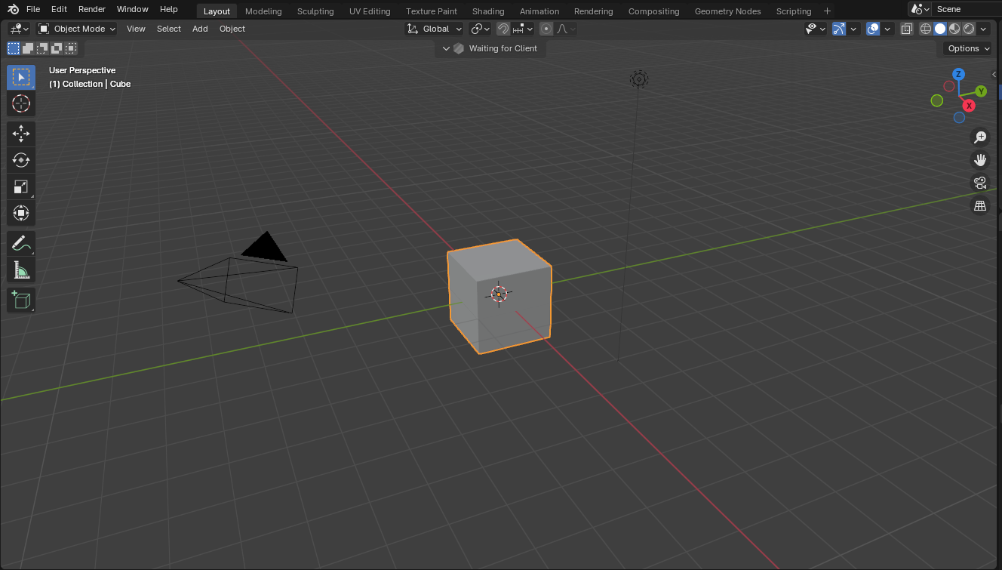Select the Annotate pencil tool
The height and width of the screenshot is (570, 1002).
click(21, 243)
